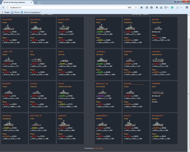Open player _IceDragon_ profile link
Screen dimensions: 190x152
pos(101,52)
